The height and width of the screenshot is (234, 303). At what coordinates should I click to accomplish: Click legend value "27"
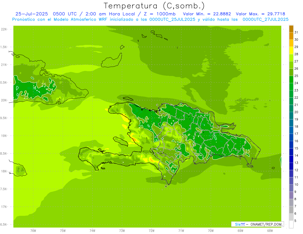[296, 61]
